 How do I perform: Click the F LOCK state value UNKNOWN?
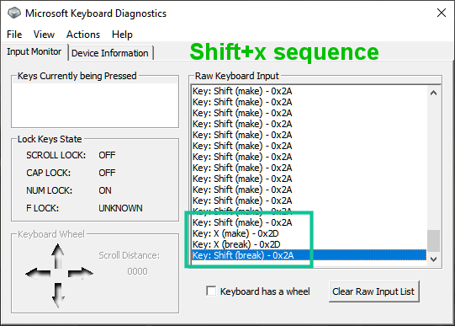(120, 208)
